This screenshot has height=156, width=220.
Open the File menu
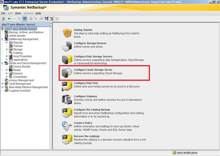[x=3, y=13]
